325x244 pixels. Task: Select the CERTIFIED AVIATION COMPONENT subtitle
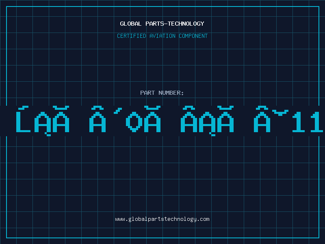[x=162, y=36]
